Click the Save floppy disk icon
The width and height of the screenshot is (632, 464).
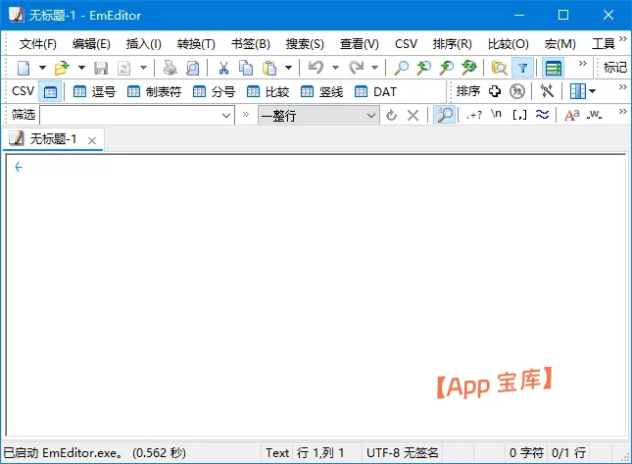tap(101, 68)
